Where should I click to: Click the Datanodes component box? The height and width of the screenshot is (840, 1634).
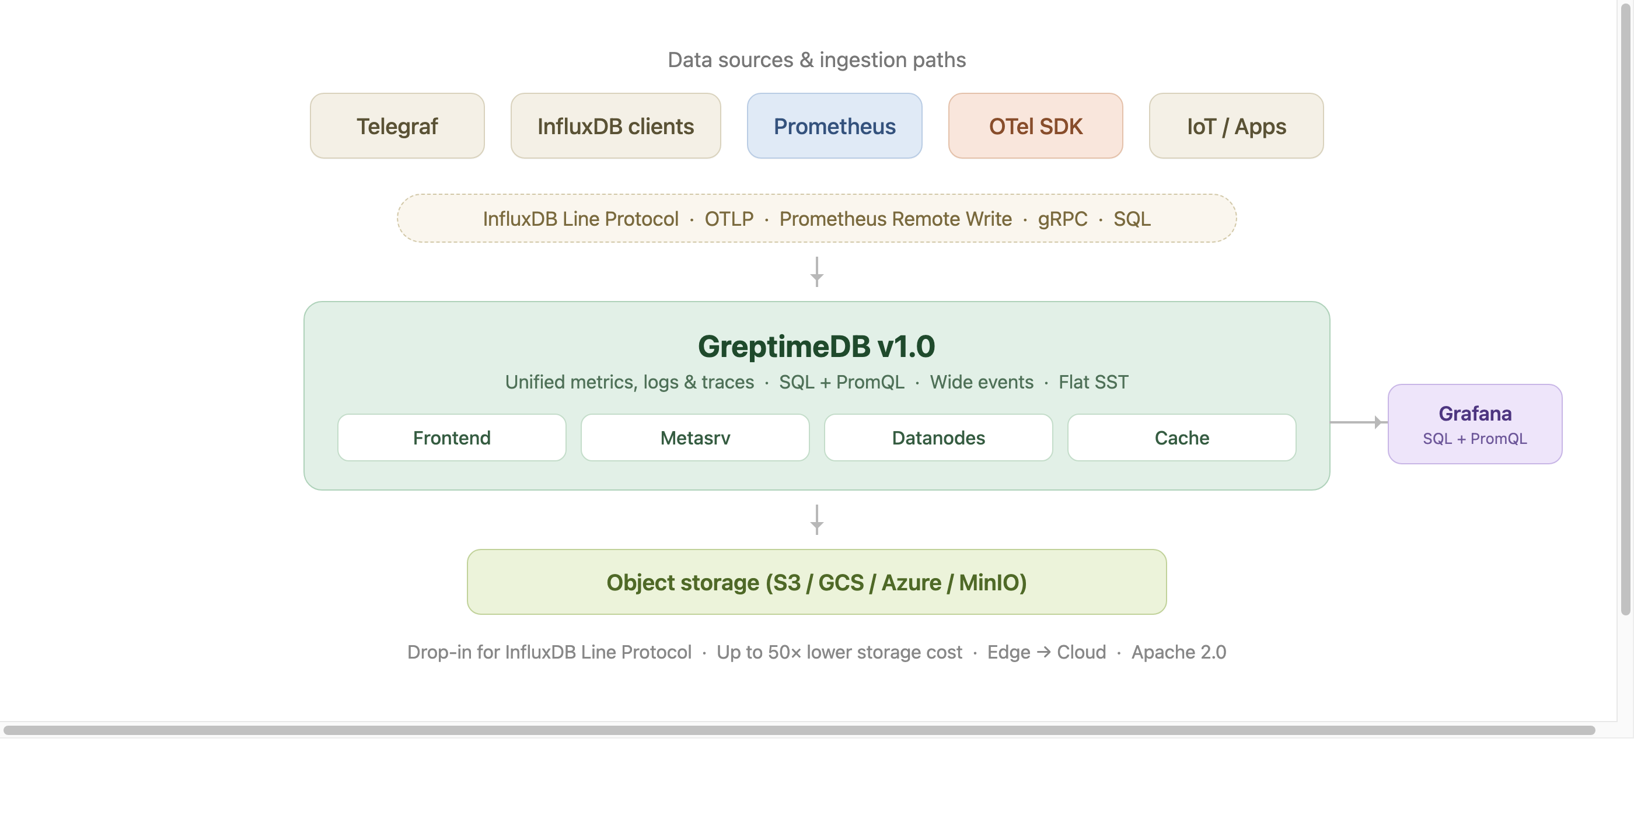938,437
